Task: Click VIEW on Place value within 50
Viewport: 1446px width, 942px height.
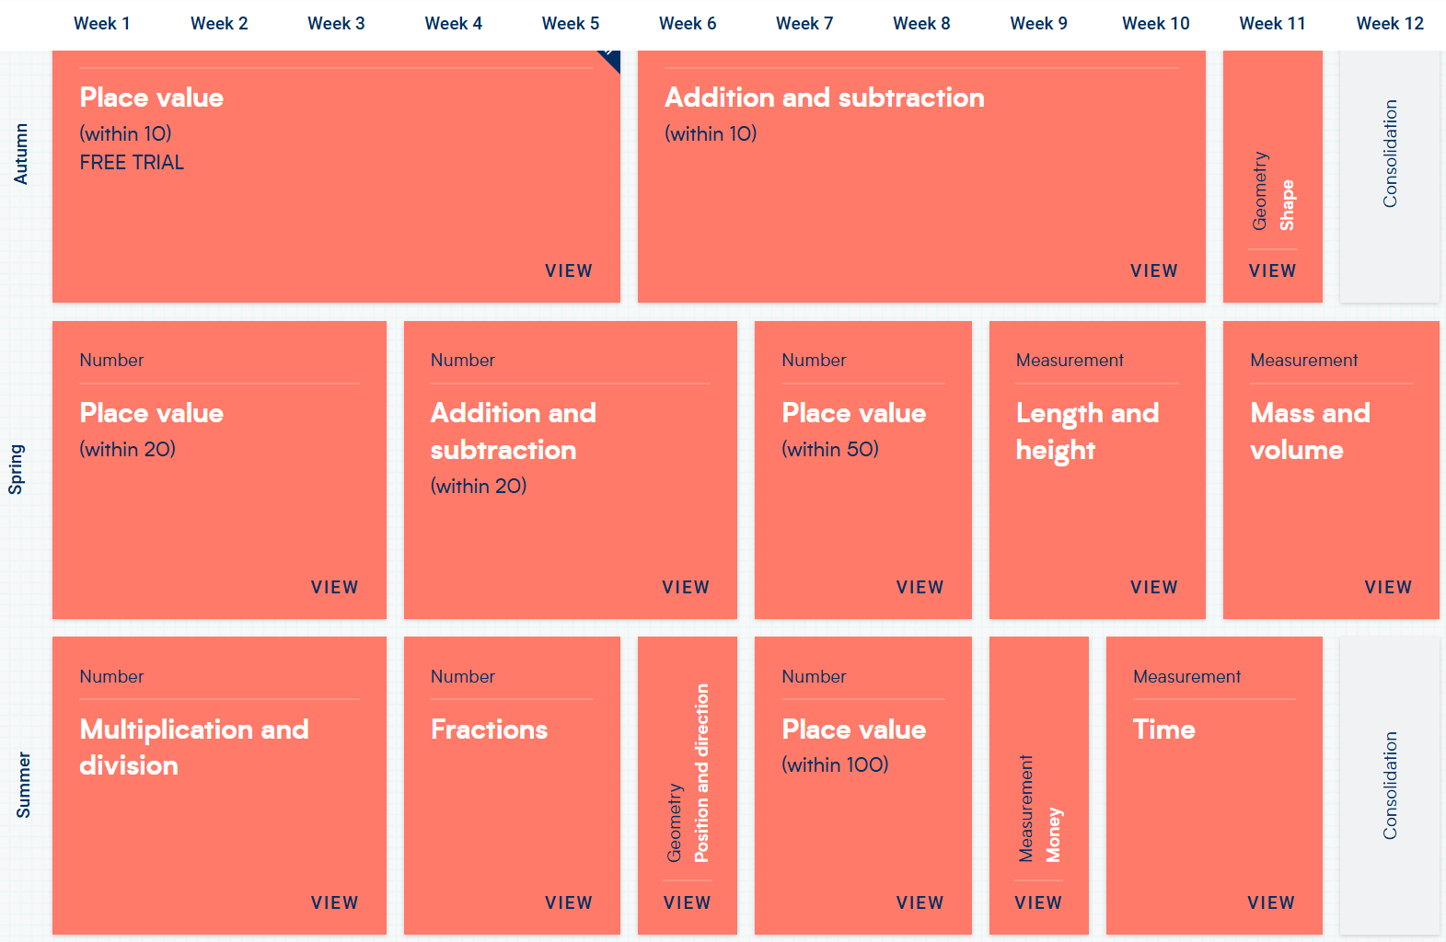Action: coord(920,588)
